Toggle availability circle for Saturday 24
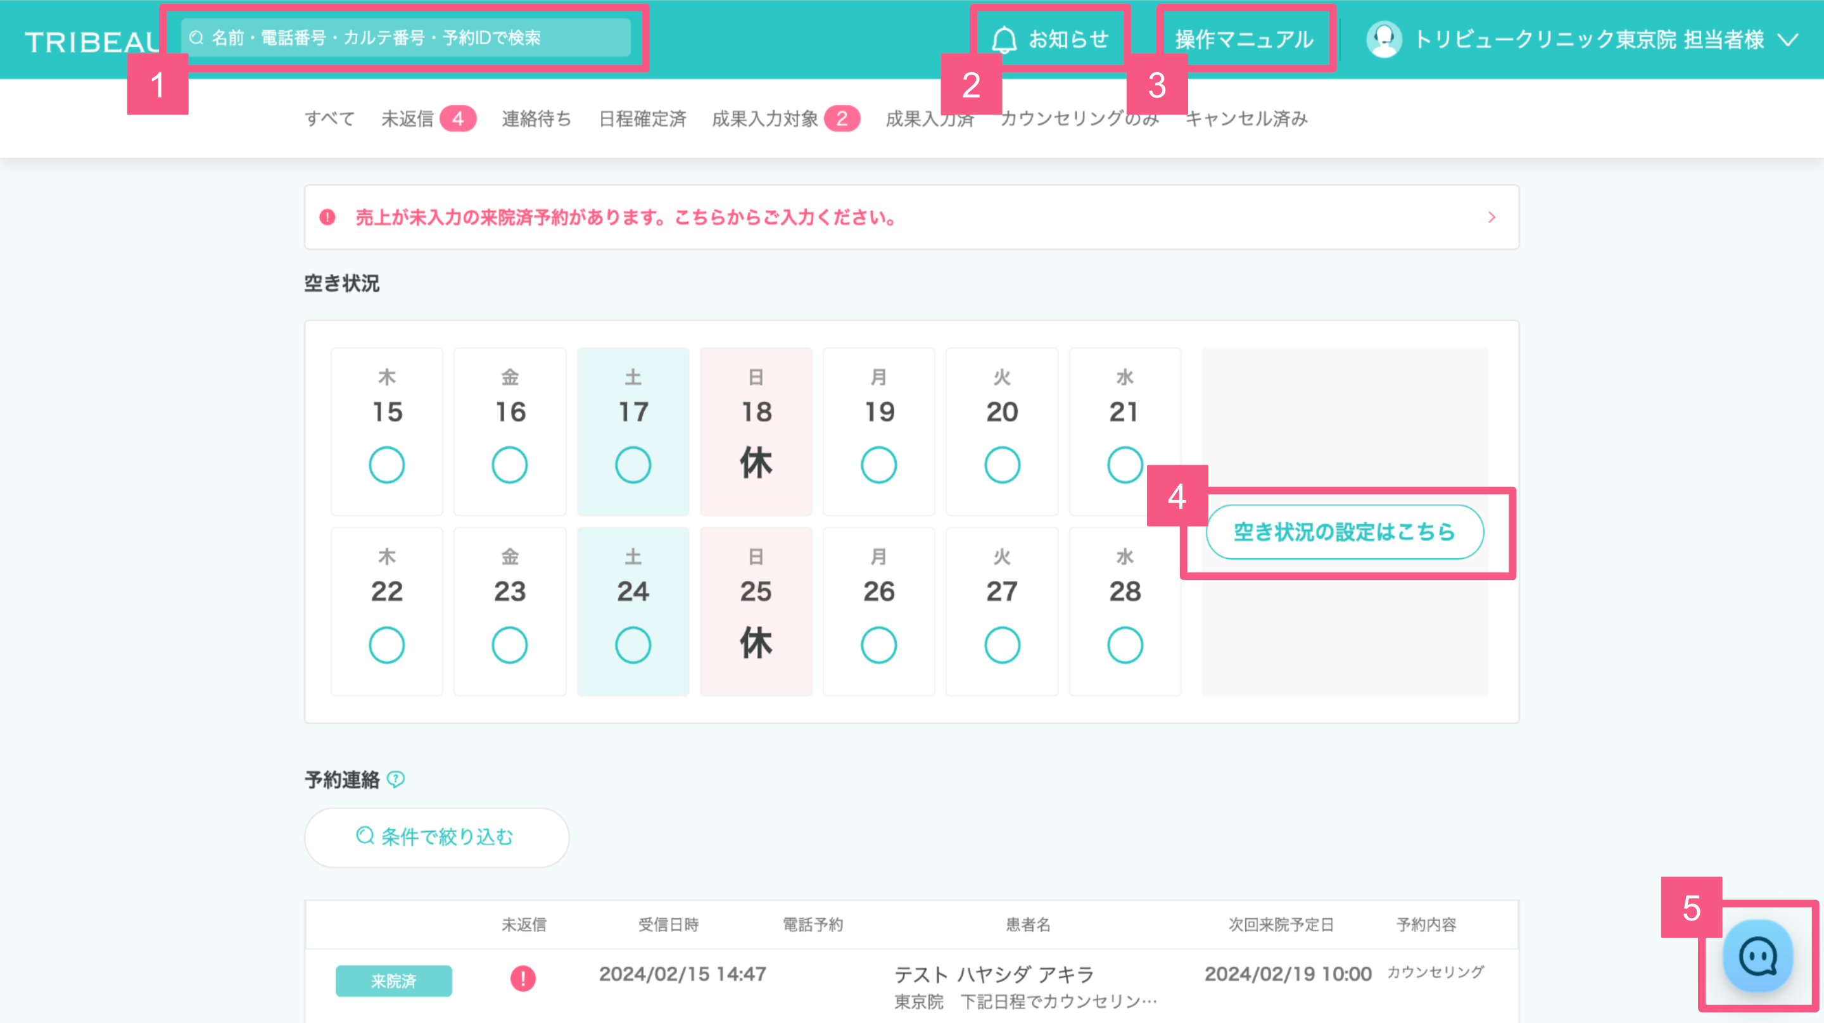 [x=632, y=645]
